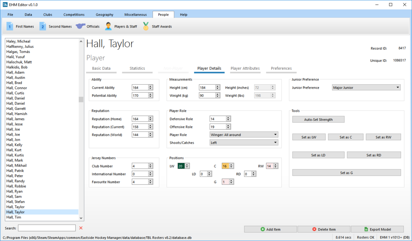This screenshot has width=412, height=241.
Task: Select 'Halkidis, Bob' in the list
Action: click(x=42, y=67)
